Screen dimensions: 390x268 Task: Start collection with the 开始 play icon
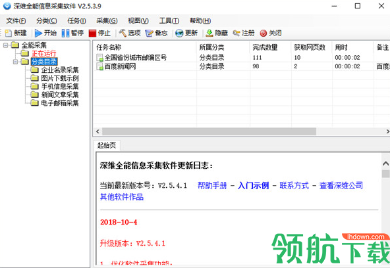coord(38,33)
